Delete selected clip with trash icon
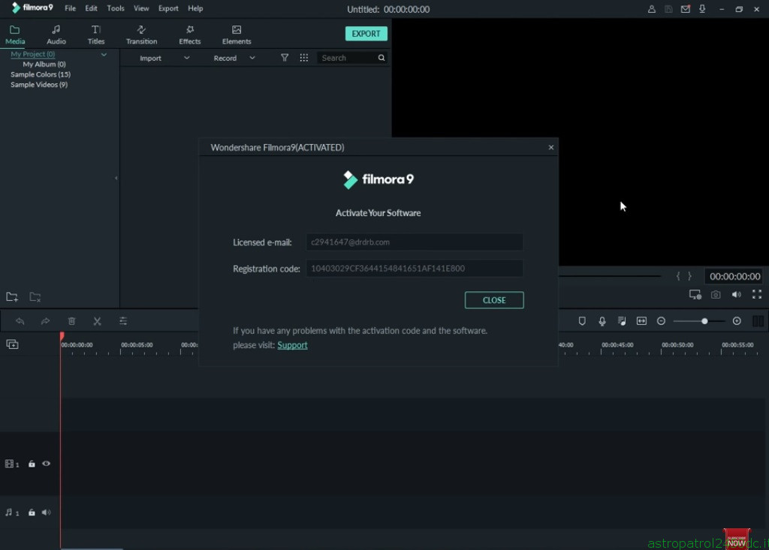Viewport: 769px width, 550px height. [71, 321]
